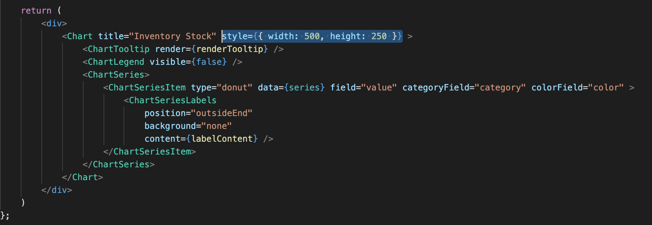Click the "Inventory Stock" title string
Screen dimensions: 652x225
[x=172, y=36]
